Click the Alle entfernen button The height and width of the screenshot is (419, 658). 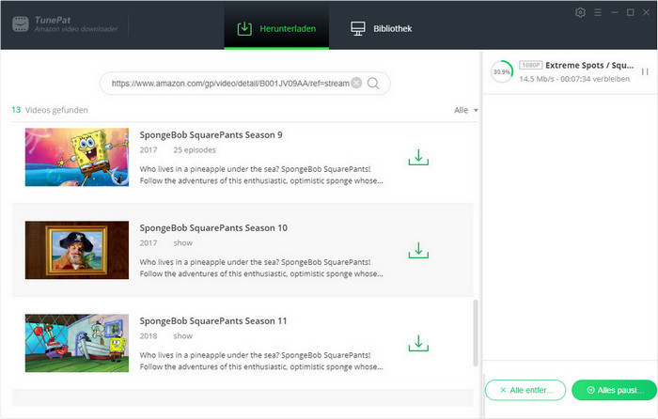pyautogui.click(x=525, y=390)
